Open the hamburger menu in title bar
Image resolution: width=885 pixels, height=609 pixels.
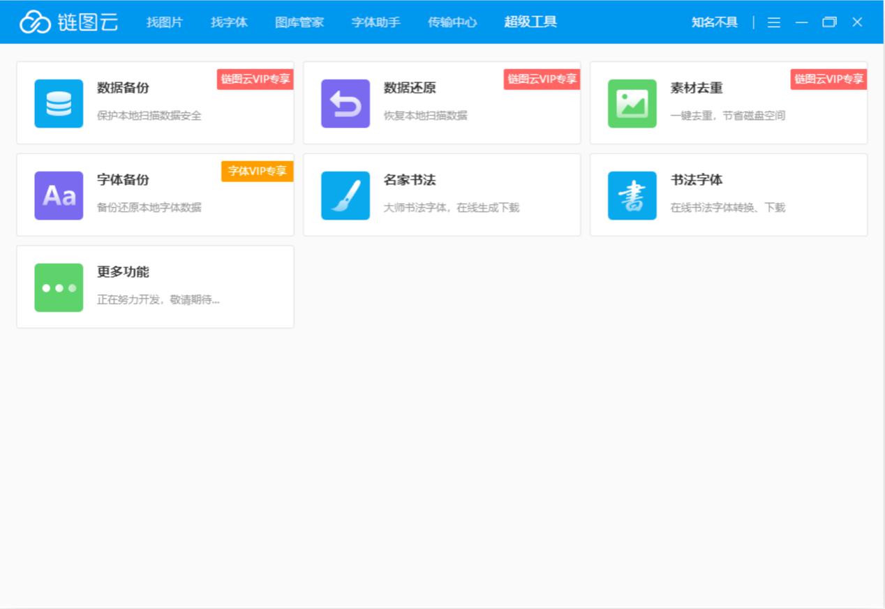pyautogui.click(x=774, y=22)
